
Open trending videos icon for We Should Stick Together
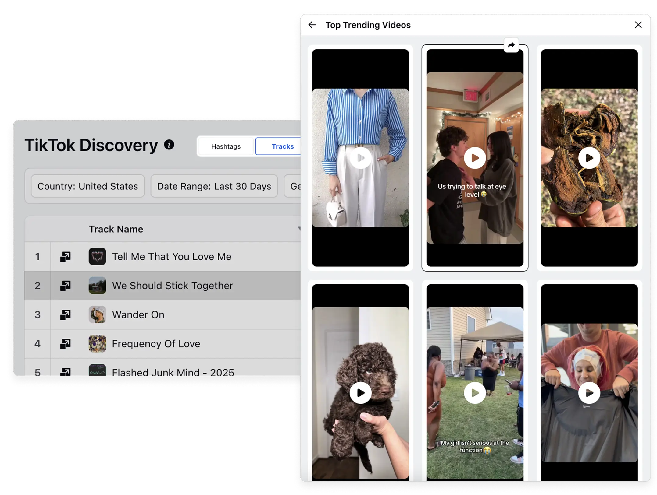(65, 286)
